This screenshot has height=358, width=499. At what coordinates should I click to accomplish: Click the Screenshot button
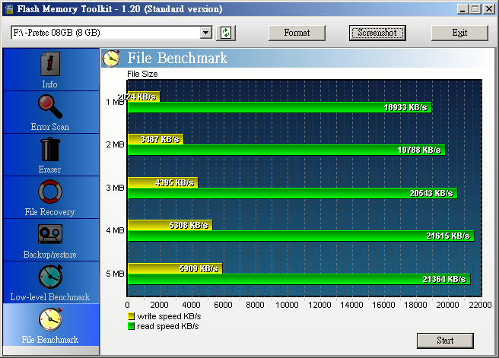tap(377, 33)
